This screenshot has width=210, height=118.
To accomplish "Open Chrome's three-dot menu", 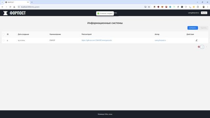I will click(208, 7).
